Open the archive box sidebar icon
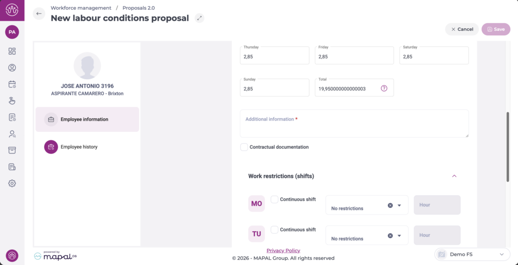518x265 pixels. (12, 150)
